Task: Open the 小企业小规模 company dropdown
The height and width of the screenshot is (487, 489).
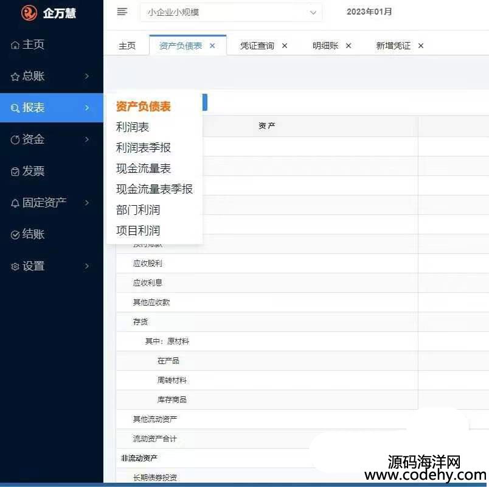Action: (231, 12)
